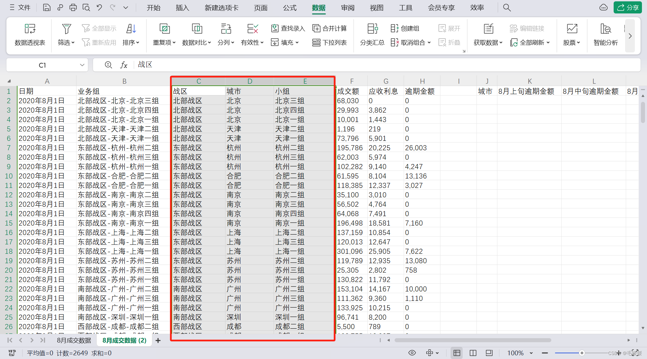The image size is (647, 359).
Task: Select row 10 header
Action: click(8, 176)
